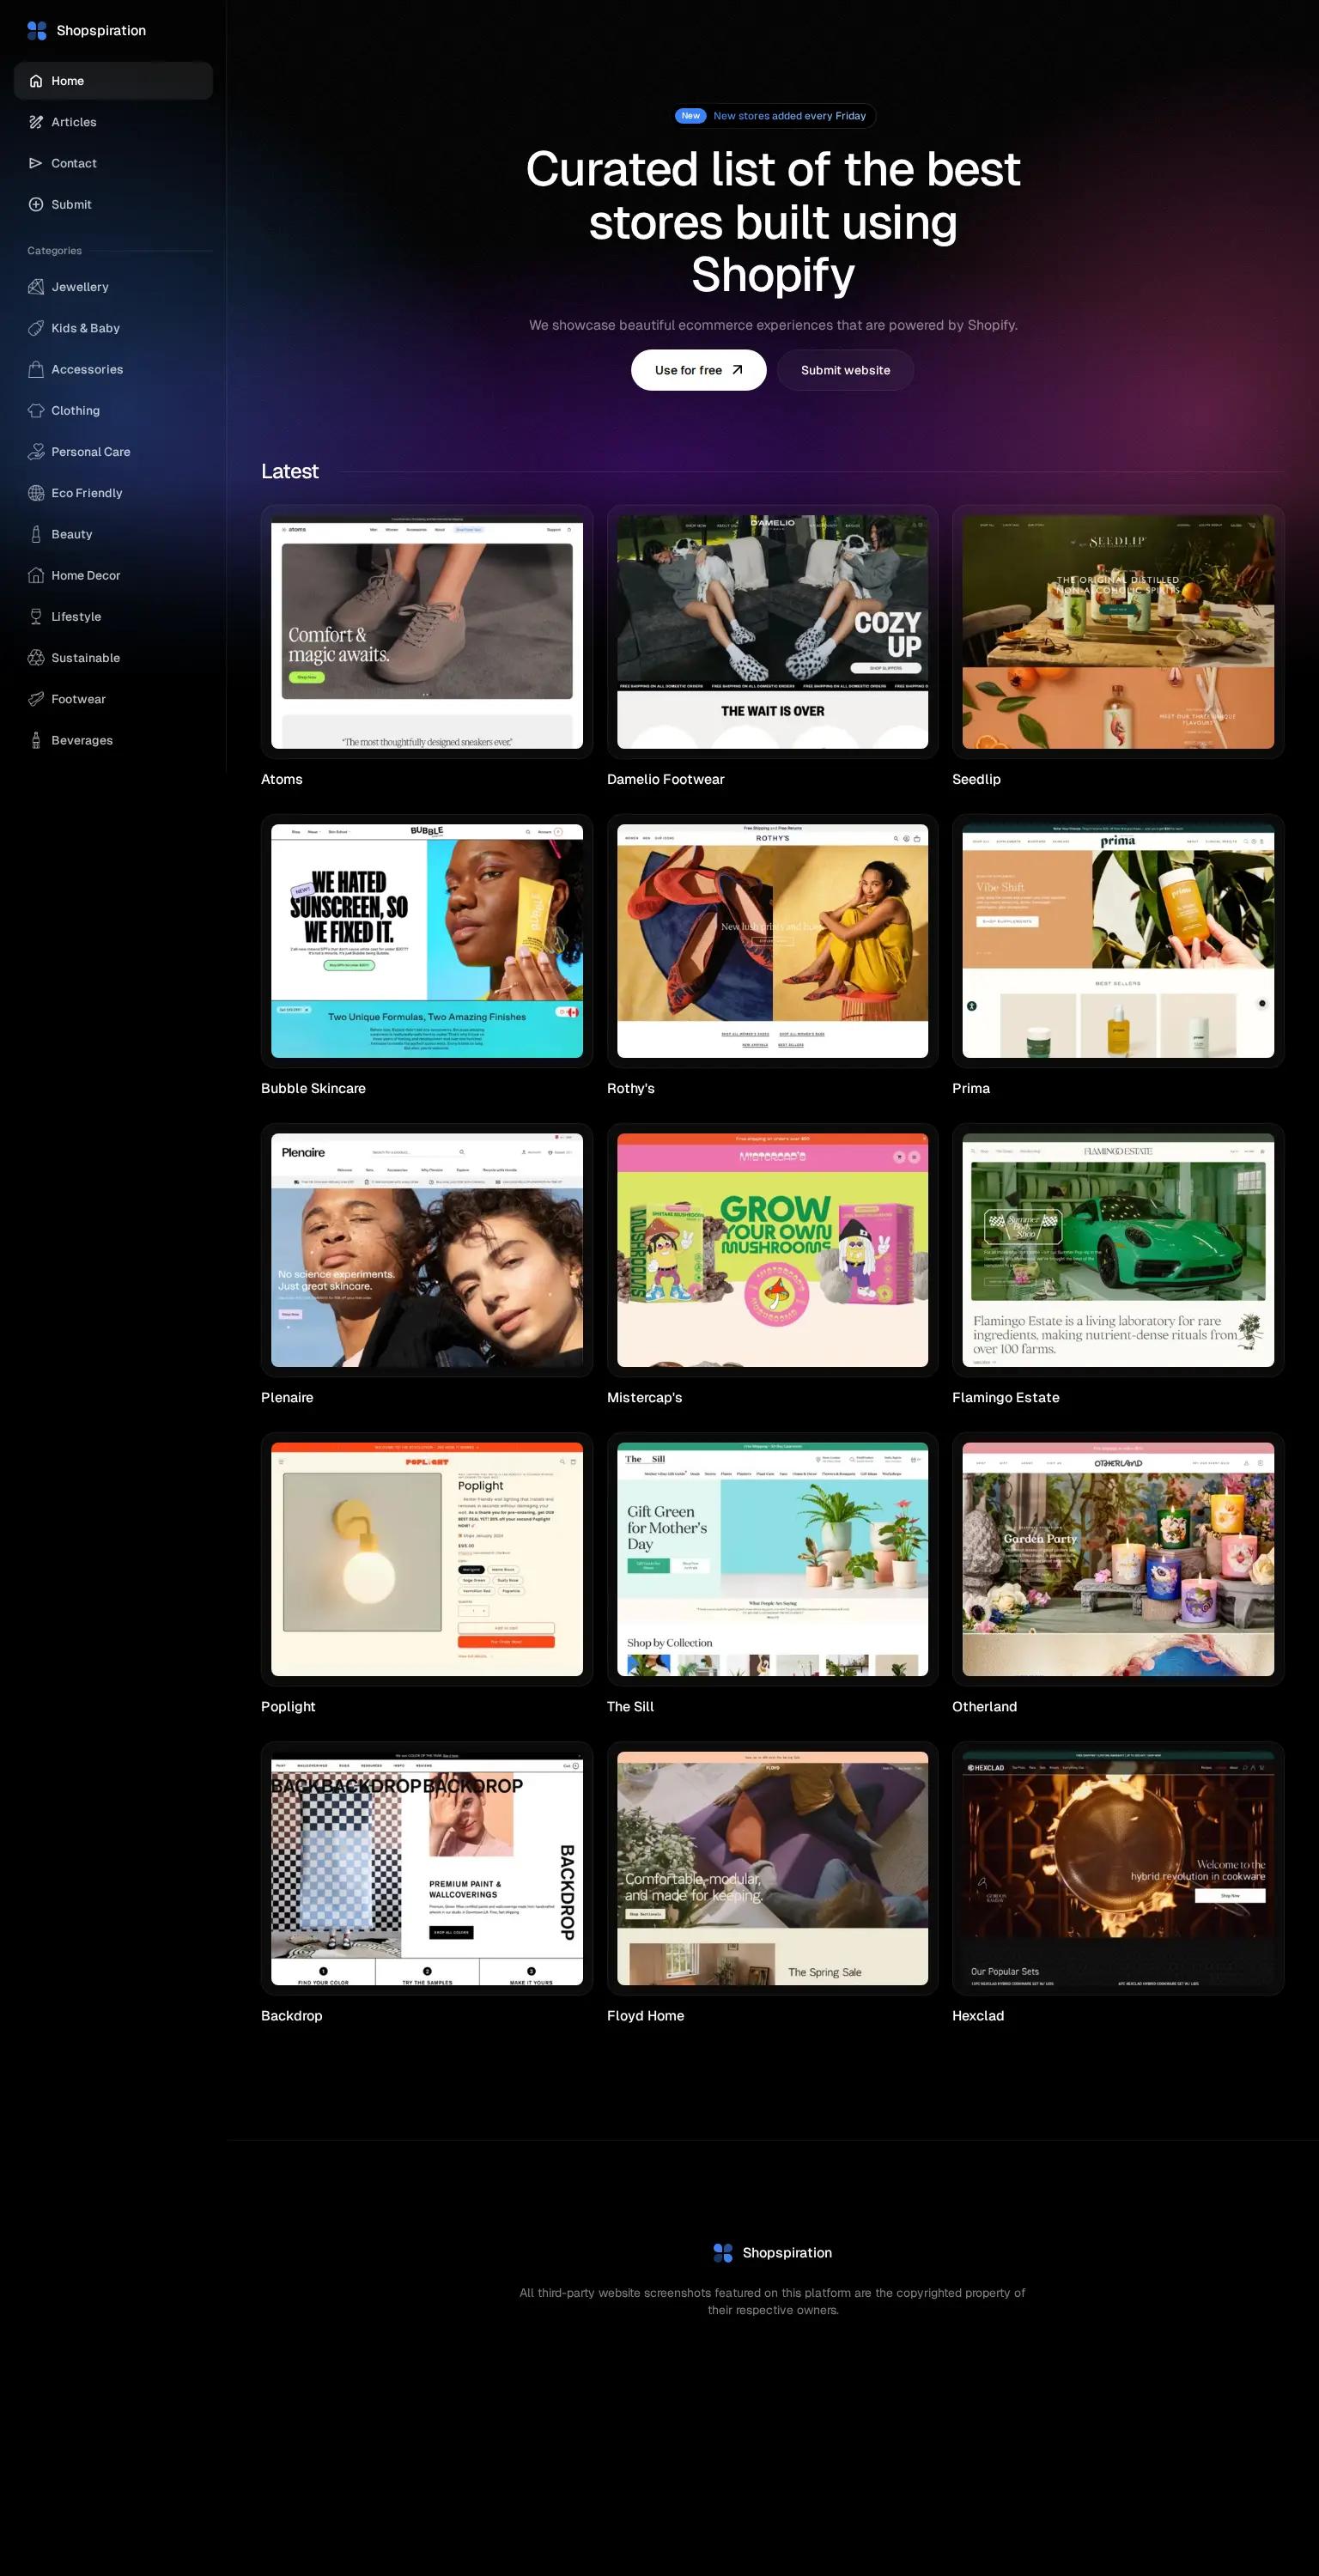Click the Home house icon
1319x2576 pixels.
(x=36, y=81)
